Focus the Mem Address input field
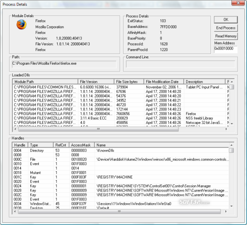Viewport: 247px width, 225px height. 225,49
